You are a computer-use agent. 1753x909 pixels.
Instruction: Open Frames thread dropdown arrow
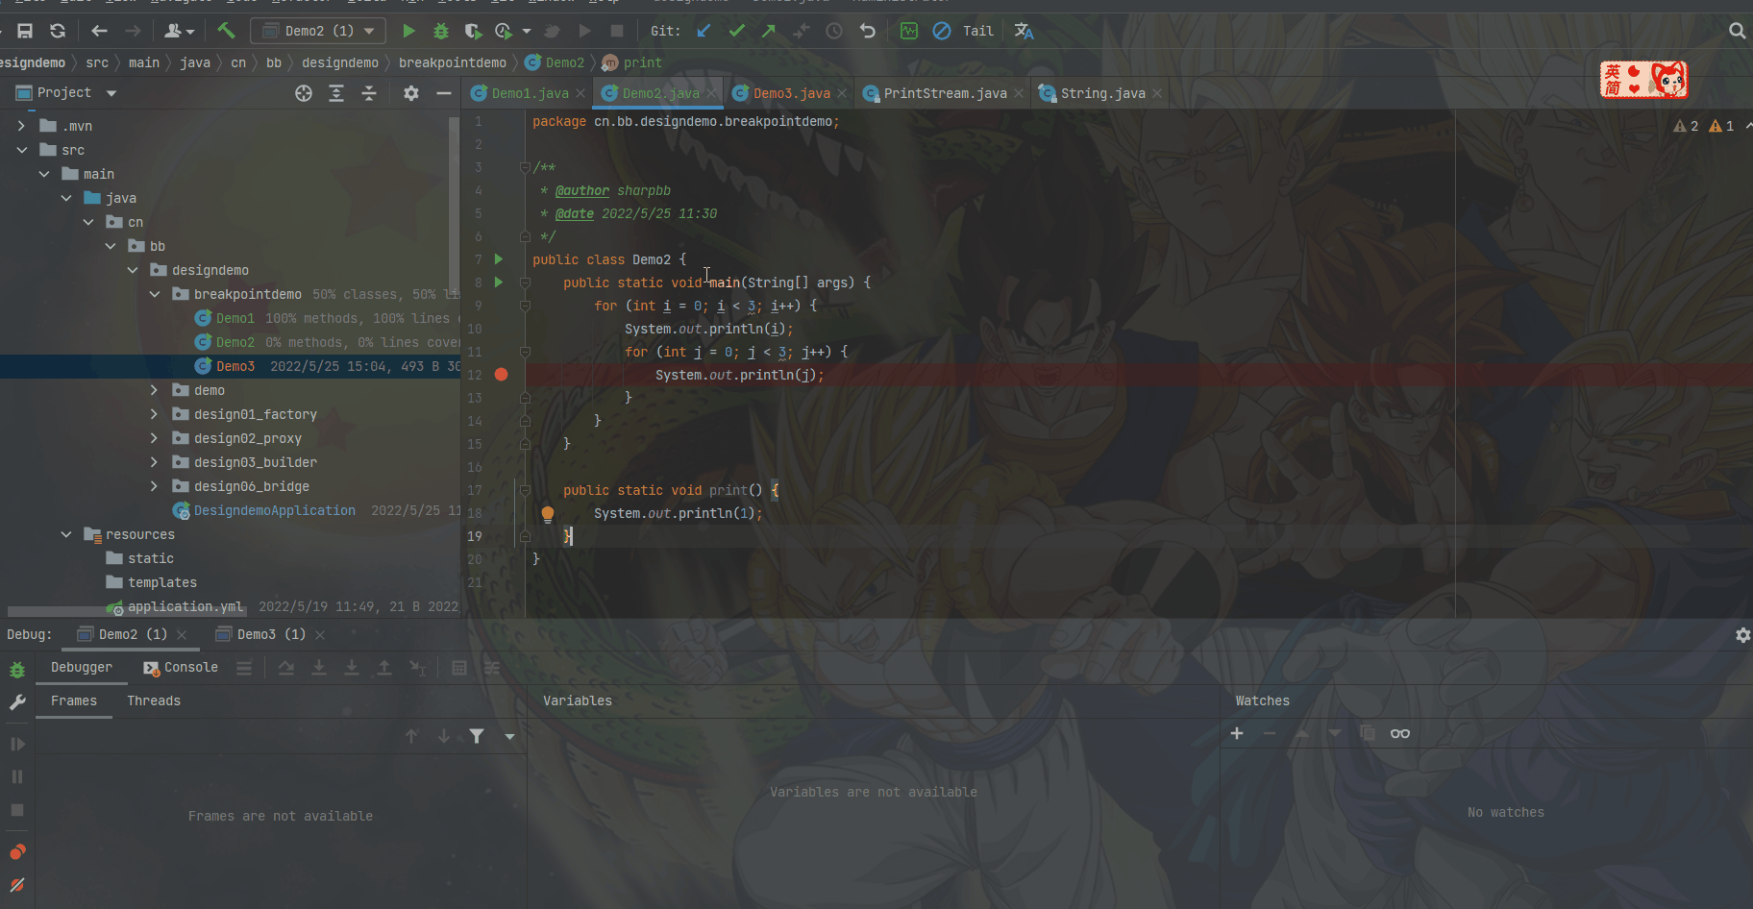coord(509,737)
